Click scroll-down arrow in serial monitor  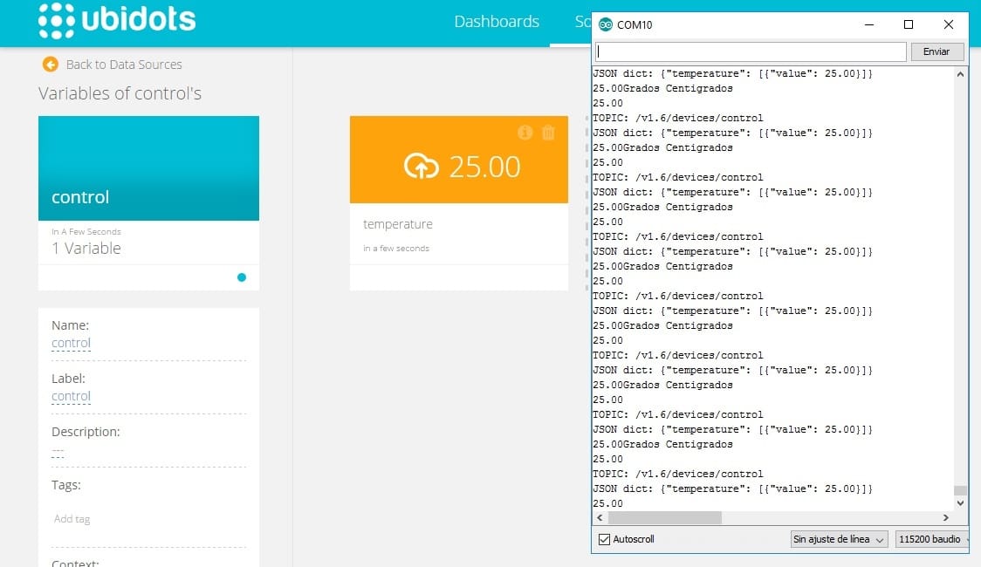[x=960, y=502]
